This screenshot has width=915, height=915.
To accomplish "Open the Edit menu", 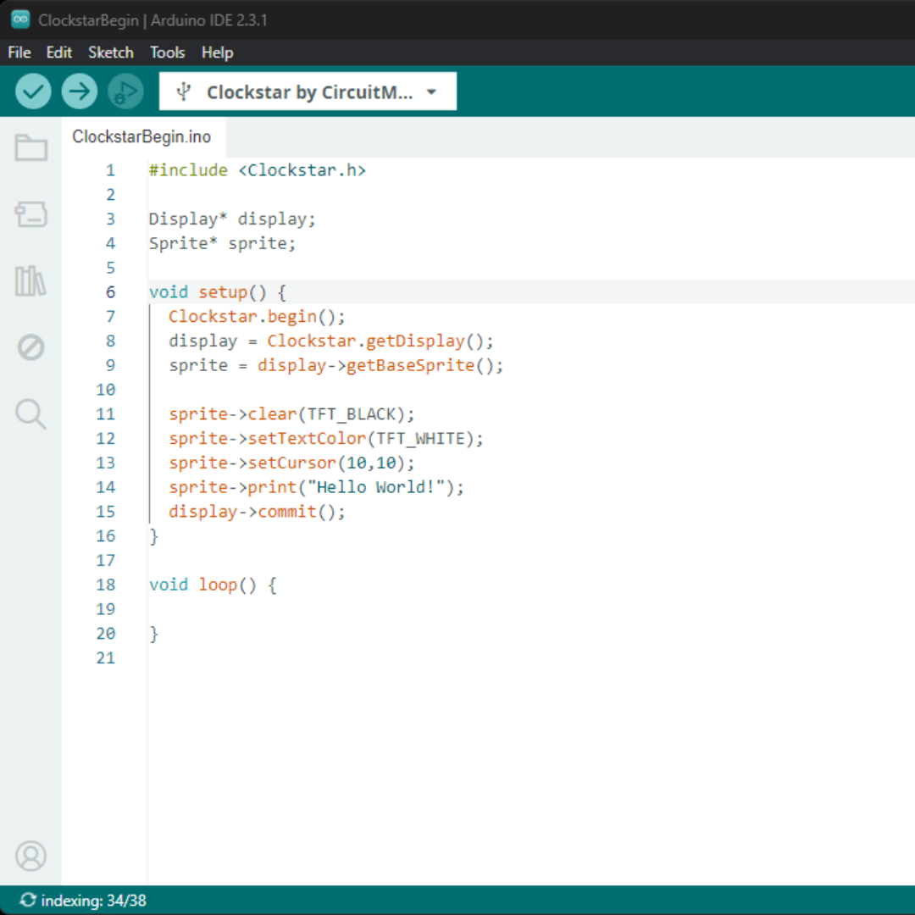I will (58, 53).
